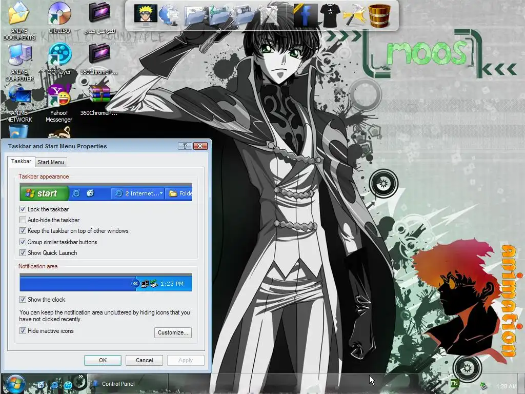The image size is (525, 394).
Task: Click the taskbar appearance preview image
Action: pos(106,192)
